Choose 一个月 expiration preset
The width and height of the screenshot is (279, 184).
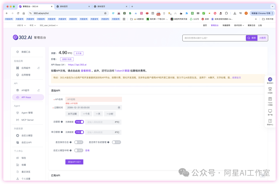pyautogui.click(x=86, y=114)
